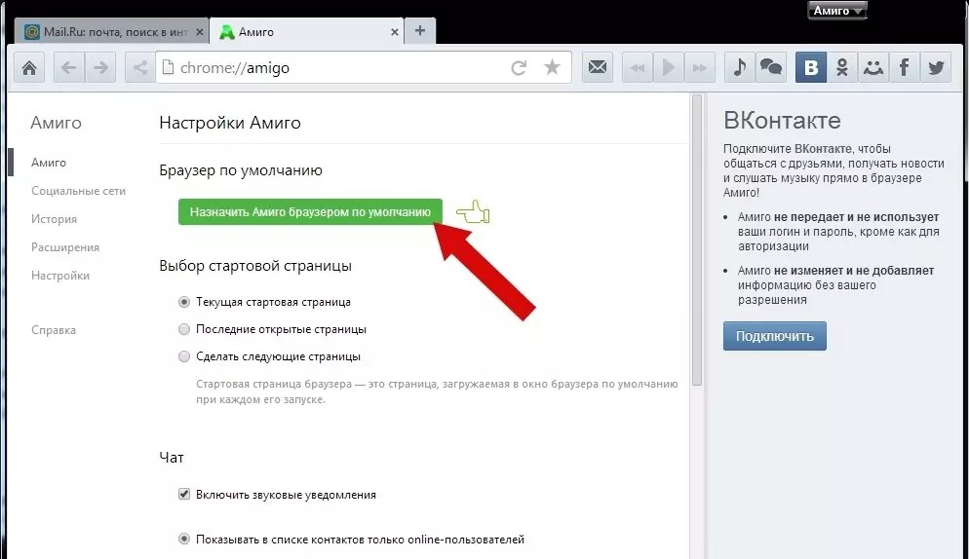Viewport: 969px width, 559px height.
Task: Open 'Расширения' in the sidebar
Action: coord(65,247)
